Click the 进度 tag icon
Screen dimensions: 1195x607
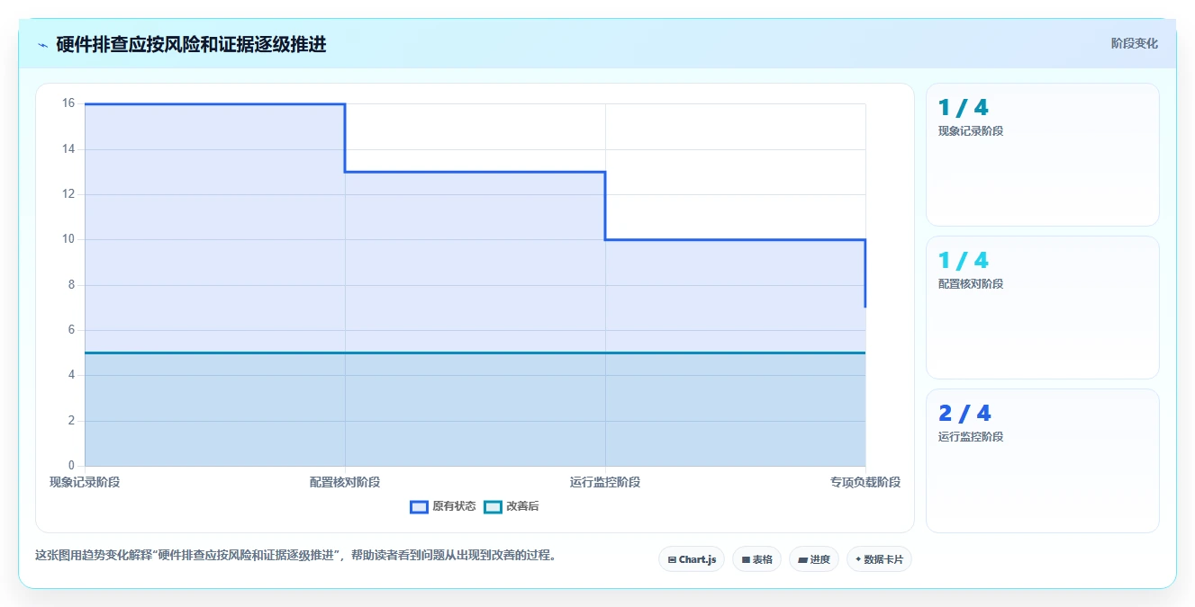[x=802, y=559]
